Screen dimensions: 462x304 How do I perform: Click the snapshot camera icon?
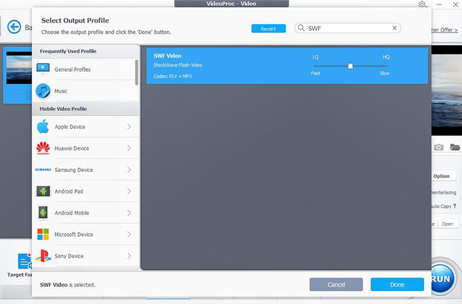438,147
